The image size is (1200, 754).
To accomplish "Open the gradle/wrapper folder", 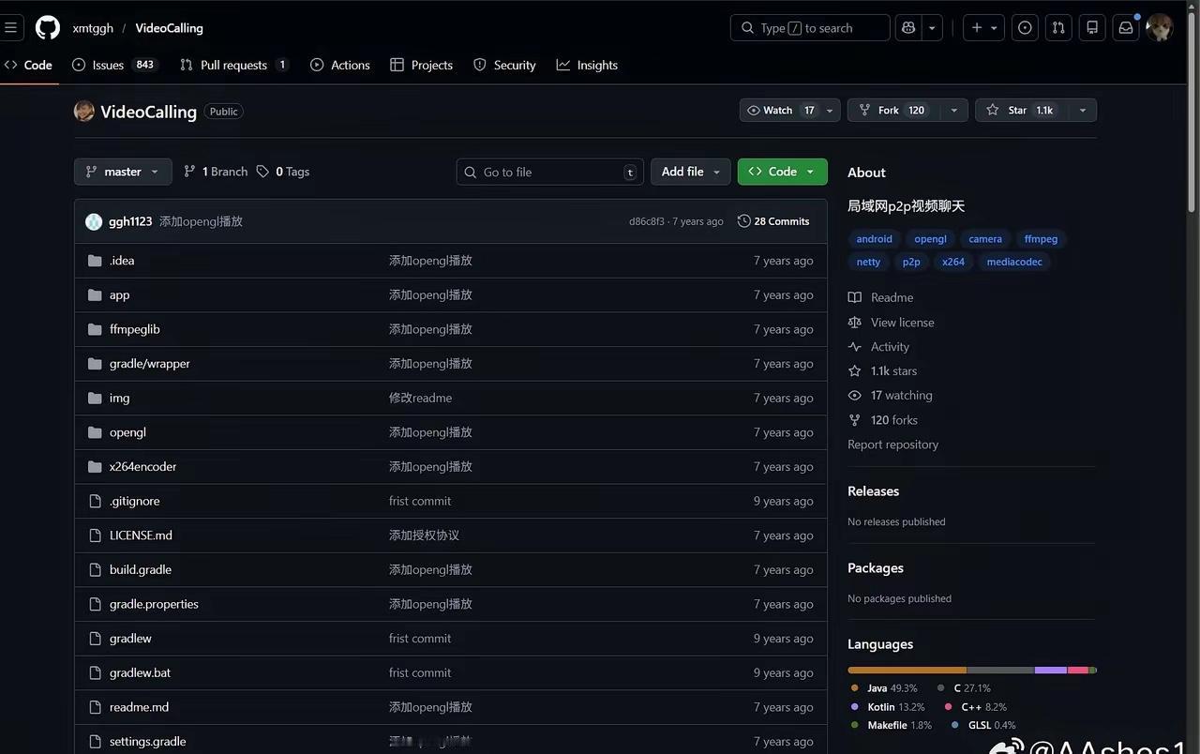I will point(150,364).
